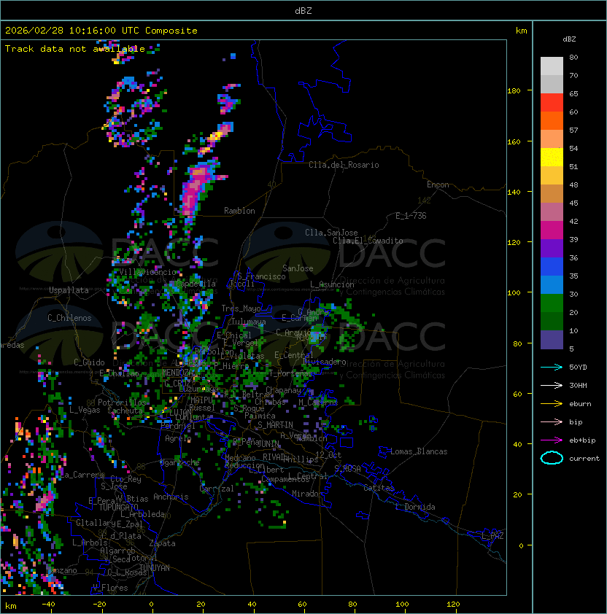Select the TUNUYAN town label
The width and height of the screenshot is (607, 614).
(x=155, y=567)
